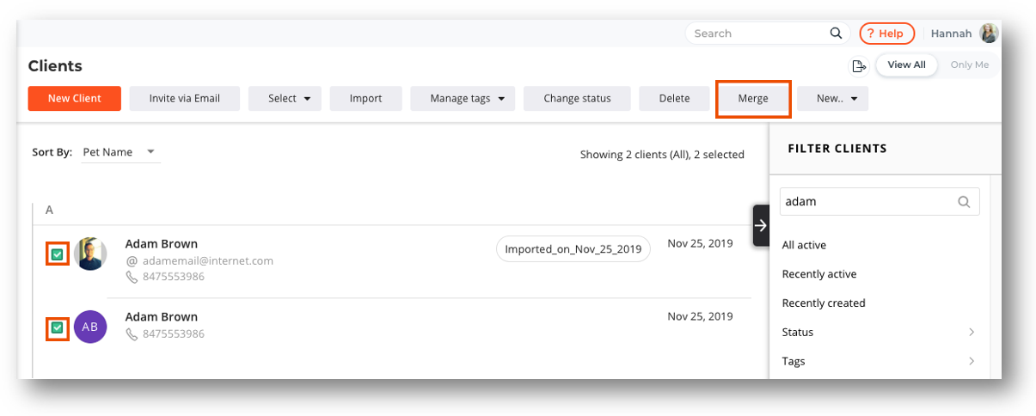The width and height of the screenshot is (1036, 416).
Task: Expand the Status filter
Action: coord(879,332)
